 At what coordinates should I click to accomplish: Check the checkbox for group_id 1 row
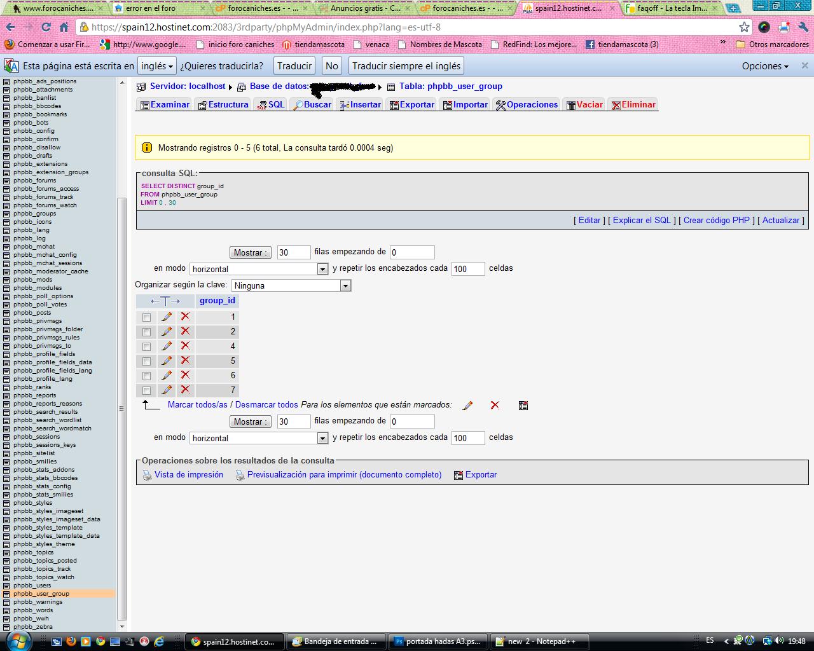coord(146,317)
